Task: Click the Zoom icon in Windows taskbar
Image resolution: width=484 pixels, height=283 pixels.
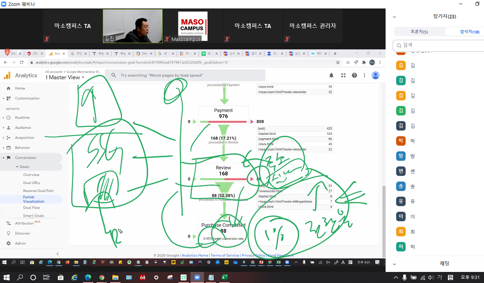Action: point(197,277)
